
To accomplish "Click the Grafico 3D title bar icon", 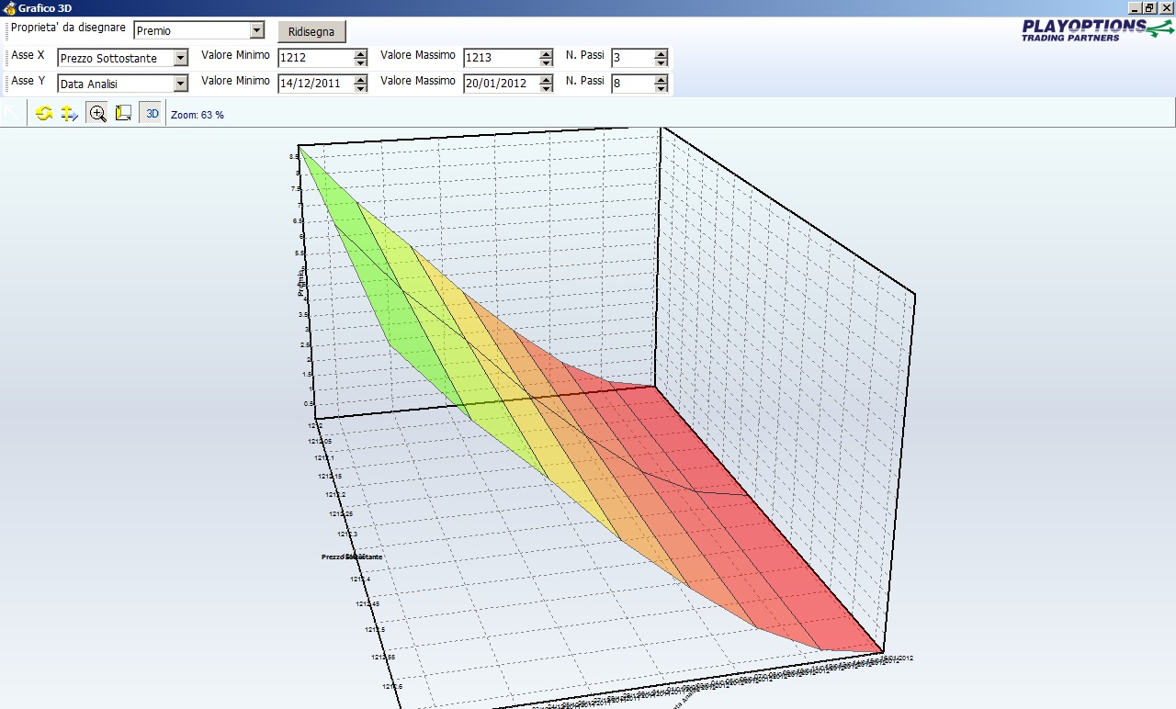I will pos(8,7).
